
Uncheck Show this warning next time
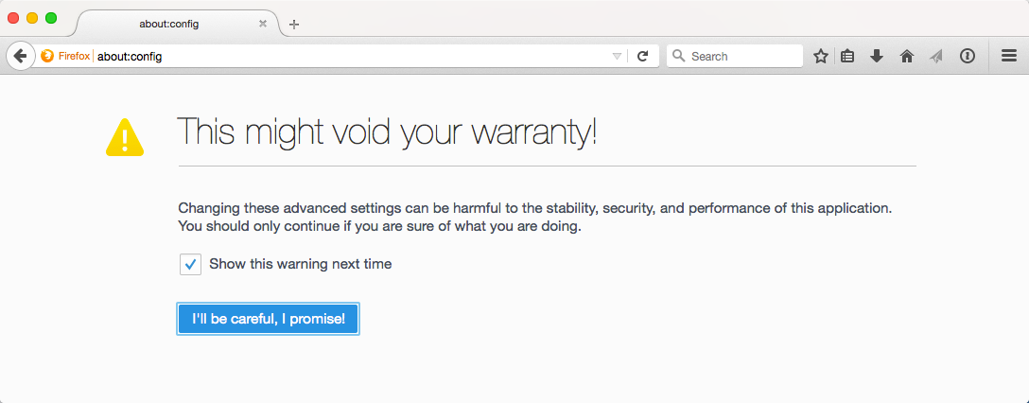click(x=190, y=265)
